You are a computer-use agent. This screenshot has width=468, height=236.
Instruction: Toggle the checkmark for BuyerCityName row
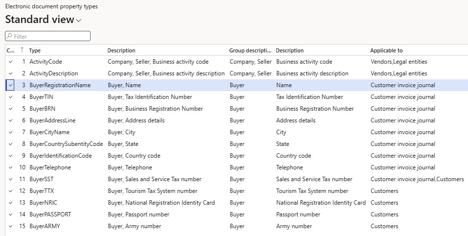(x=11, y=132)
